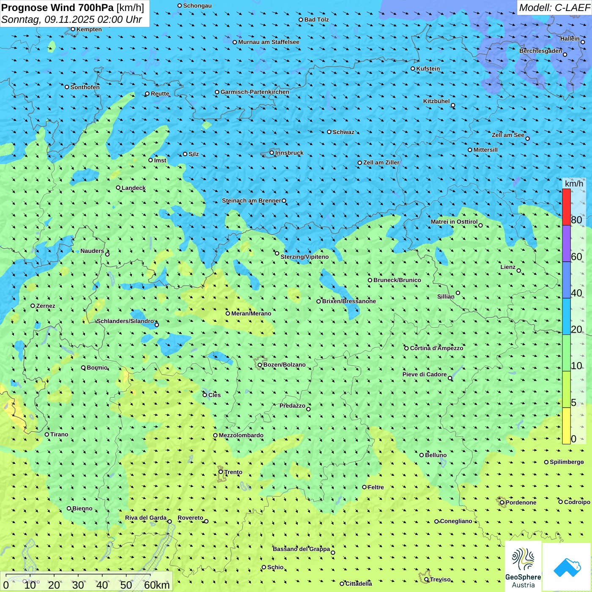
Task: Pick the dark blue 40–60 km/h legend color
Action: 566,280
